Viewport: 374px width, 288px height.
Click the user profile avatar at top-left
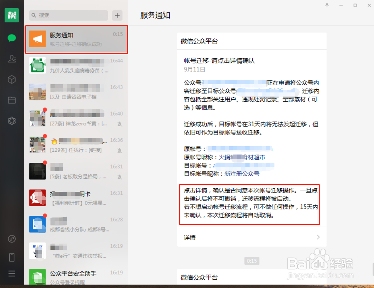[x=12, y=15]
